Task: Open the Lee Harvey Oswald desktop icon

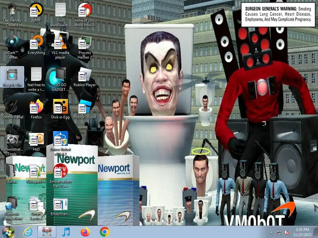Action: 12,15
